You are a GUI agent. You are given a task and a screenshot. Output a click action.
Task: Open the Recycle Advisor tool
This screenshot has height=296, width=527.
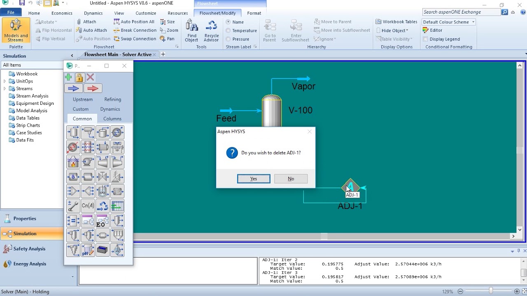point(212,31)
